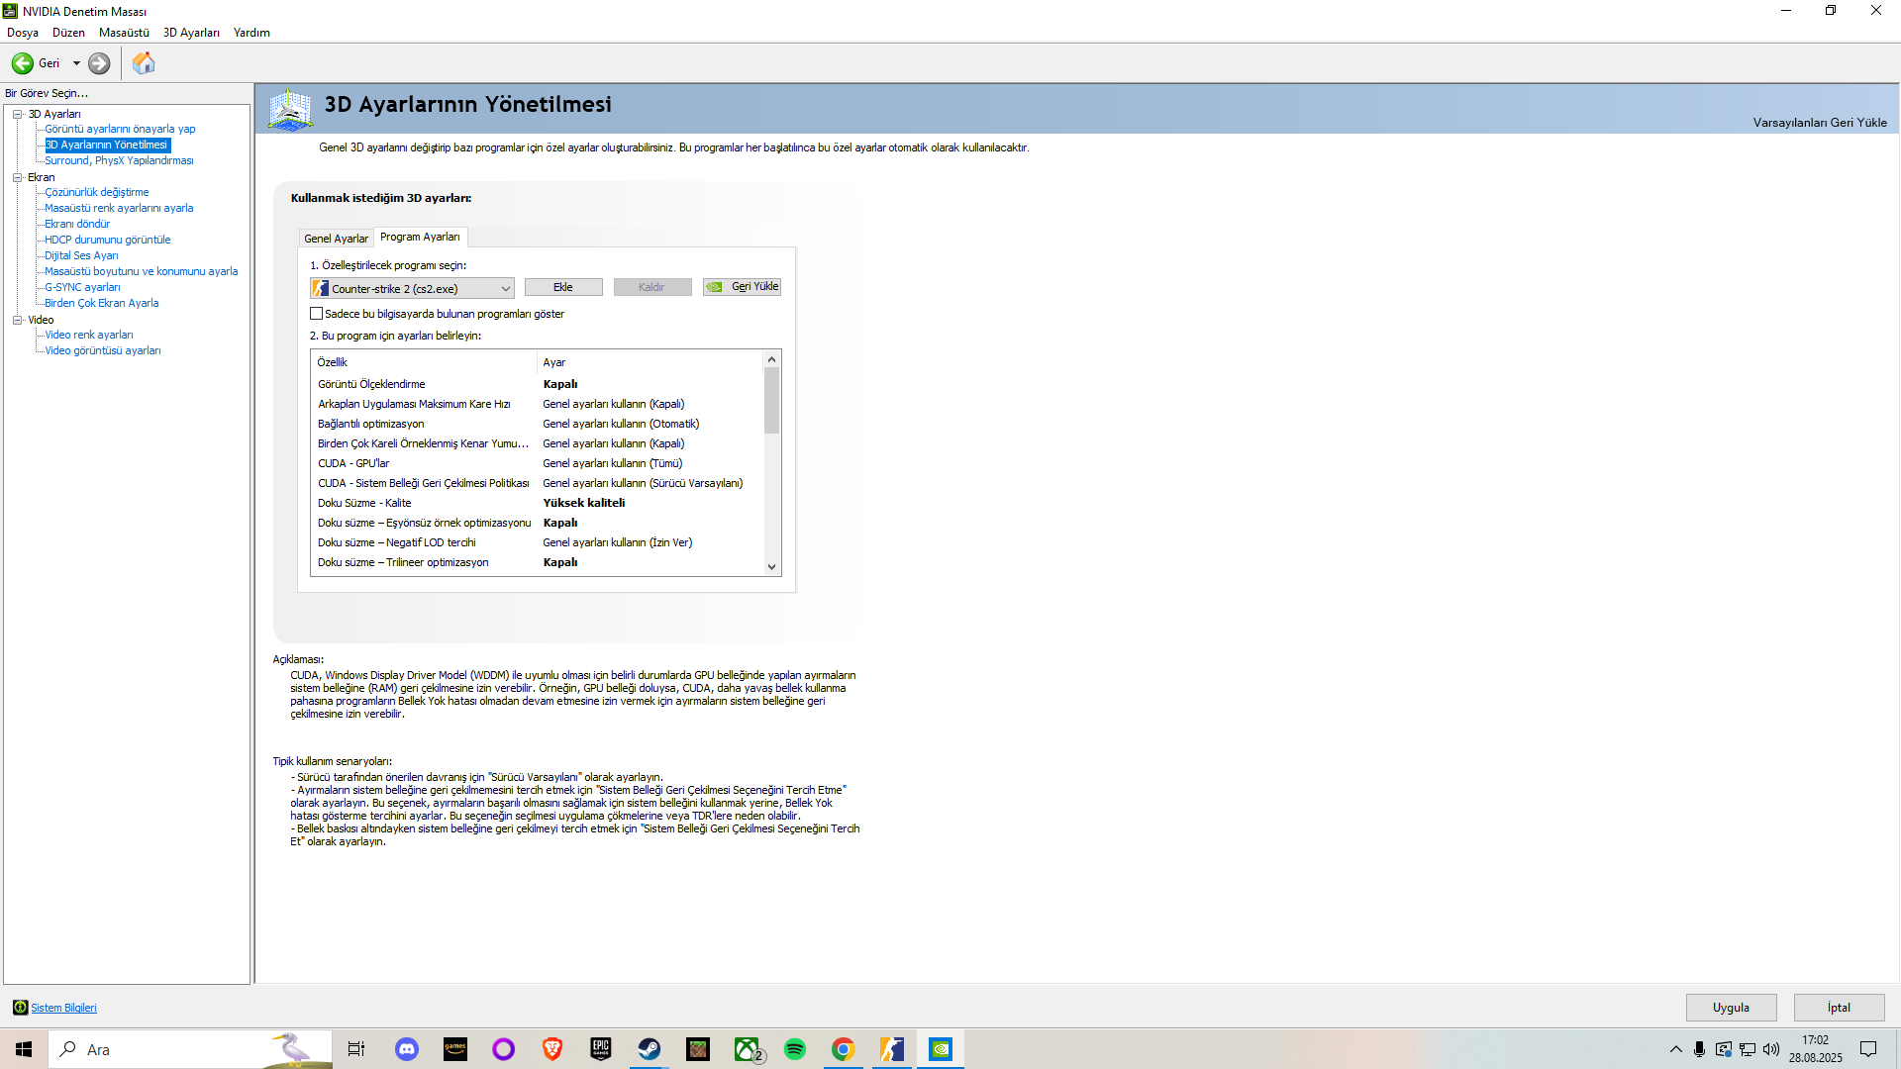Collapse the Video tree node

17,320
